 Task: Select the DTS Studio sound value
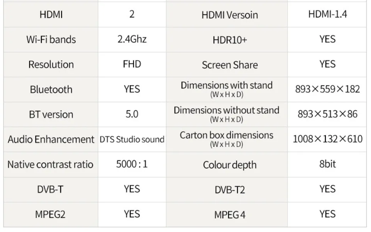[x=132, y=139]
